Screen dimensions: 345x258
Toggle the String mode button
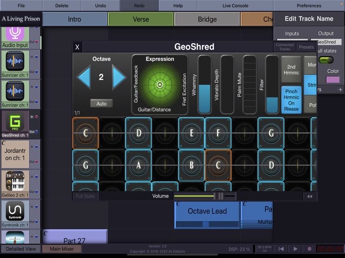coord(310,85)
